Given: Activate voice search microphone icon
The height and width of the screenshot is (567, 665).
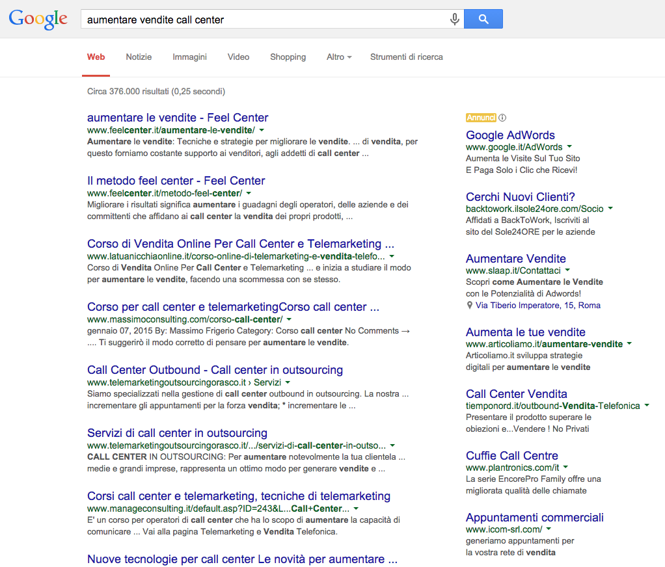Looking at the screenshot, I should click(x=454, y=19).
